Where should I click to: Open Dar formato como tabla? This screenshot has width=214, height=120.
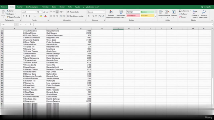click(121, 14)
